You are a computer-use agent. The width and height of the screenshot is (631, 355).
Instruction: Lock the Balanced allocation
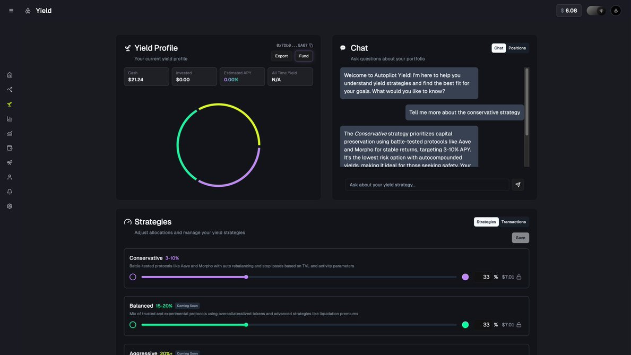pyautogui.click(x=519, y=325)
